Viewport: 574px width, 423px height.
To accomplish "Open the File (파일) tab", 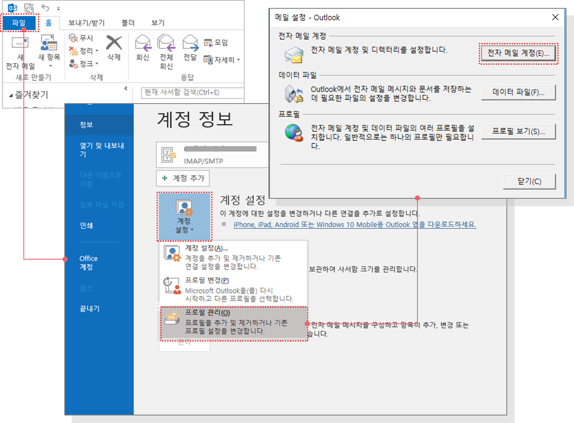I will 19,23.
